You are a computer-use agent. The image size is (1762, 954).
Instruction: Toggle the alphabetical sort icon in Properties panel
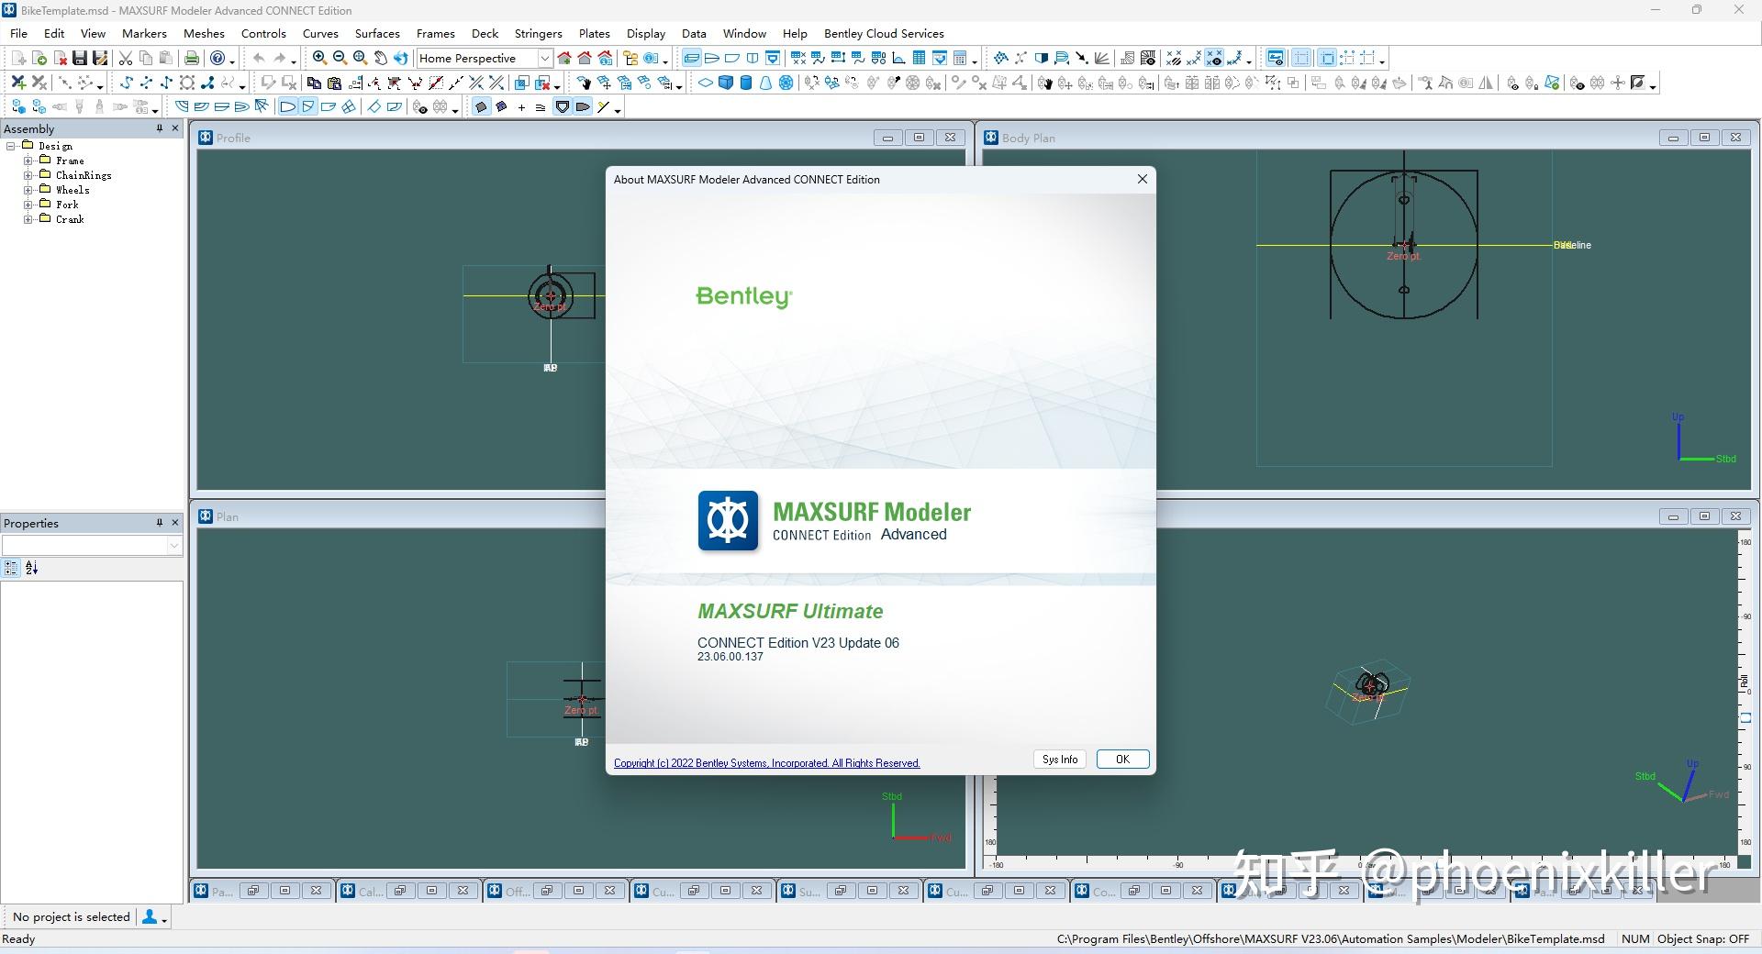click(x=31, y=569)
